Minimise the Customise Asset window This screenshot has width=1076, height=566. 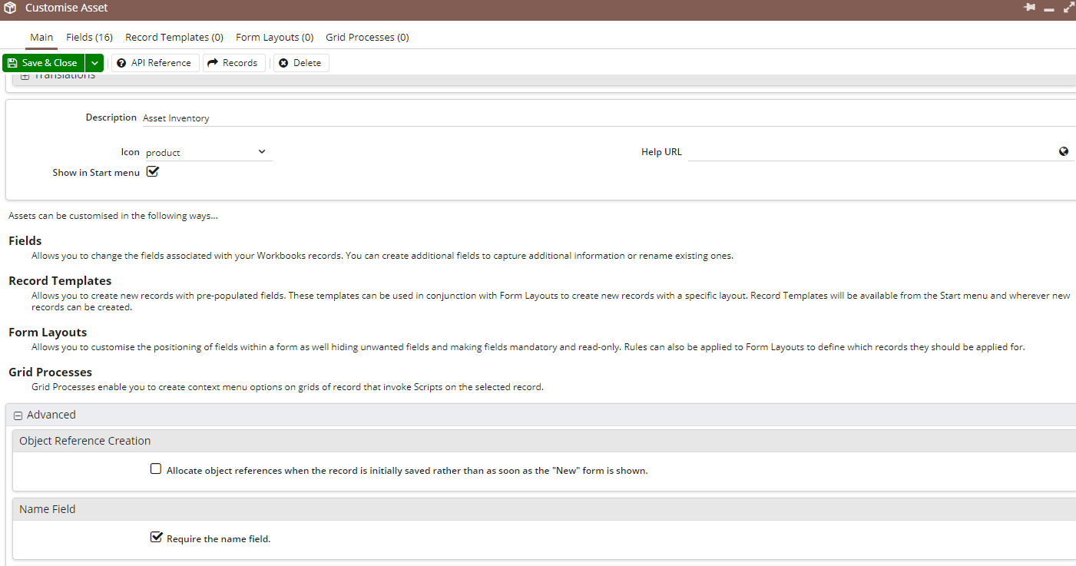[x=1049, y=8]
